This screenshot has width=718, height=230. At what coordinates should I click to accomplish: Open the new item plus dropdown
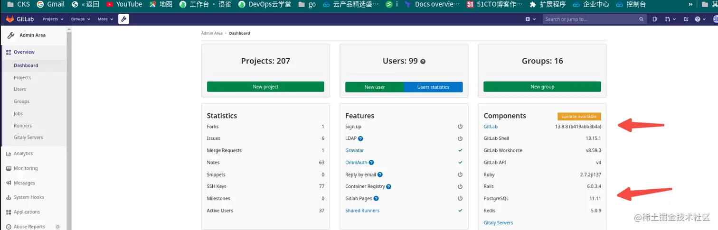tap(530, 19)
